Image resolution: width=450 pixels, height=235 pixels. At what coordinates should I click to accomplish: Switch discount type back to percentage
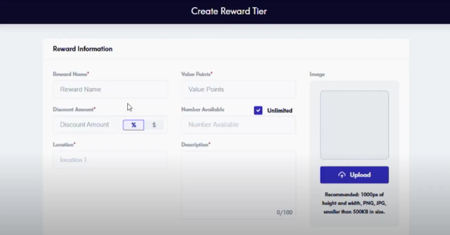[x=133, y=125]
